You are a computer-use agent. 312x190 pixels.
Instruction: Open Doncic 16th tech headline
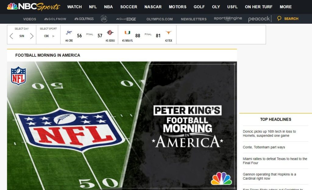click(269, 134)
